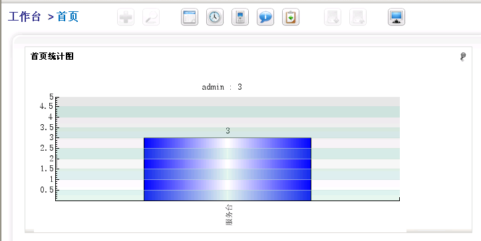This screenshot has width=481, height=241.
Task: Click the clipboard with green arrow icon
Action: point(291,17)
